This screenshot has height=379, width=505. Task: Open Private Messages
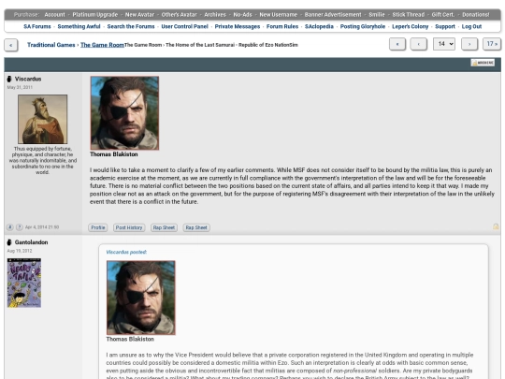[238, 26]
